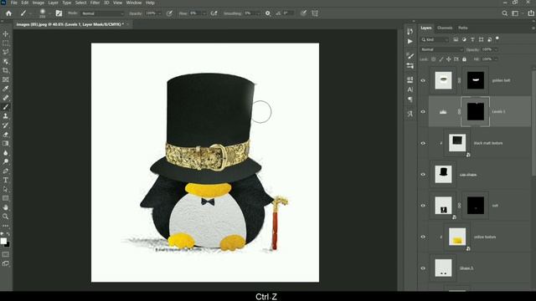Toggle lock transparent pixels
536x301 pixels.
click(434, 59)
